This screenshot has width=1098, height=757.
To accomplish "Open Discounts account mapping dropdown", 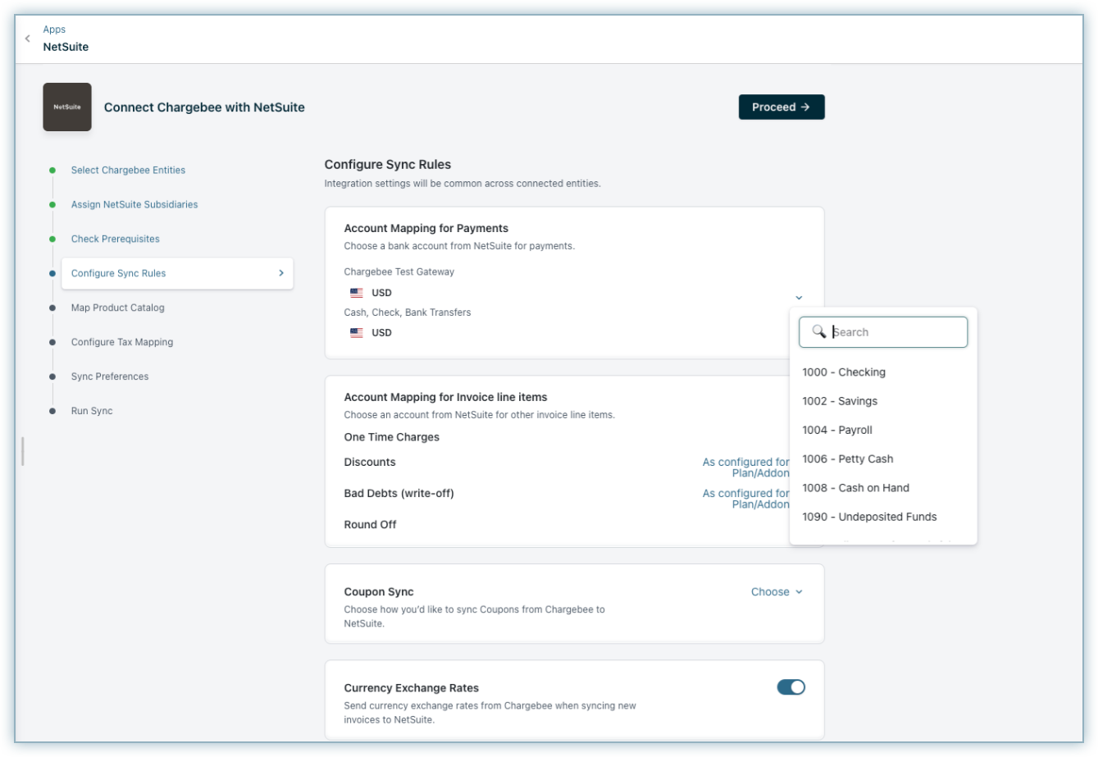I will [745, 467].
